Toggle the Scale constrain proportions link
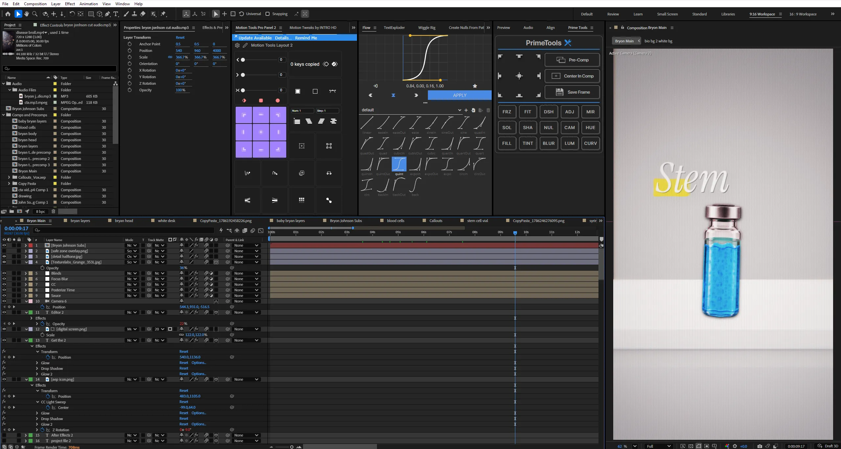Image resolution: width=841 pixels, height=449 pixels. [170, 57]
